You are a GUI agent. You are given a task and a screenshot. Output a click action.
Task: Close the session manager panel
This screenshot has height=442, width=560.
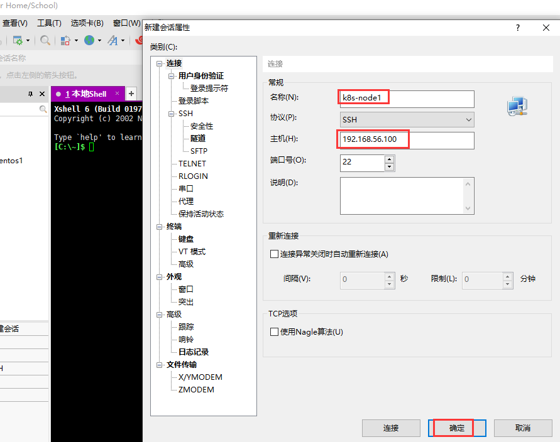[x=42, y=94]
